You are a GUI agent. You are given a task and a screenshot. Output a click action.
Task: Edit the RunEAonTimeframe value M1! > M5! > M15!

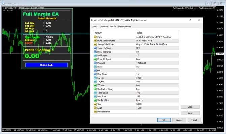[157, 41]
